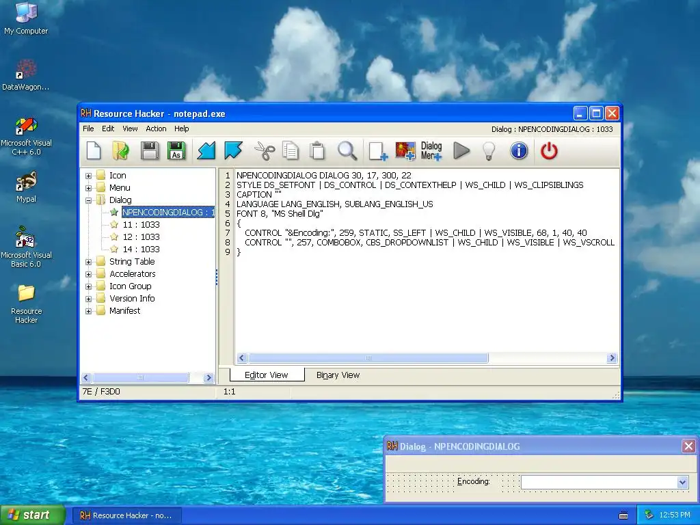Expand the Version Info node

pyautogui.click(x=88, y=299)
